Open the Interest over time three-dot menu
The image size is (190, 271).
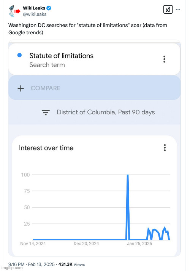click(165, 148)
